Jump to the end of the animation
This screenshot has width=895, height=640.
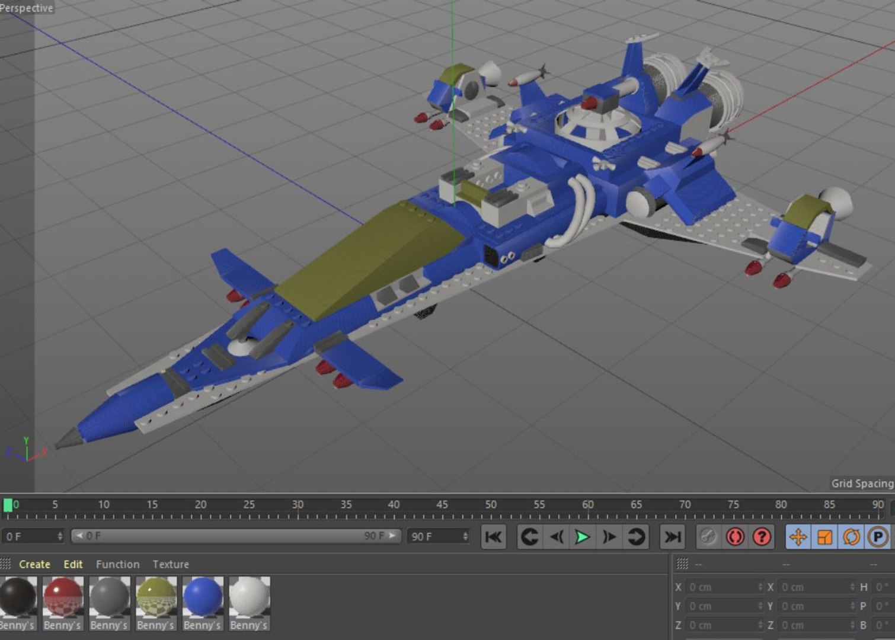pyautogui.click(x=672, y=537)
